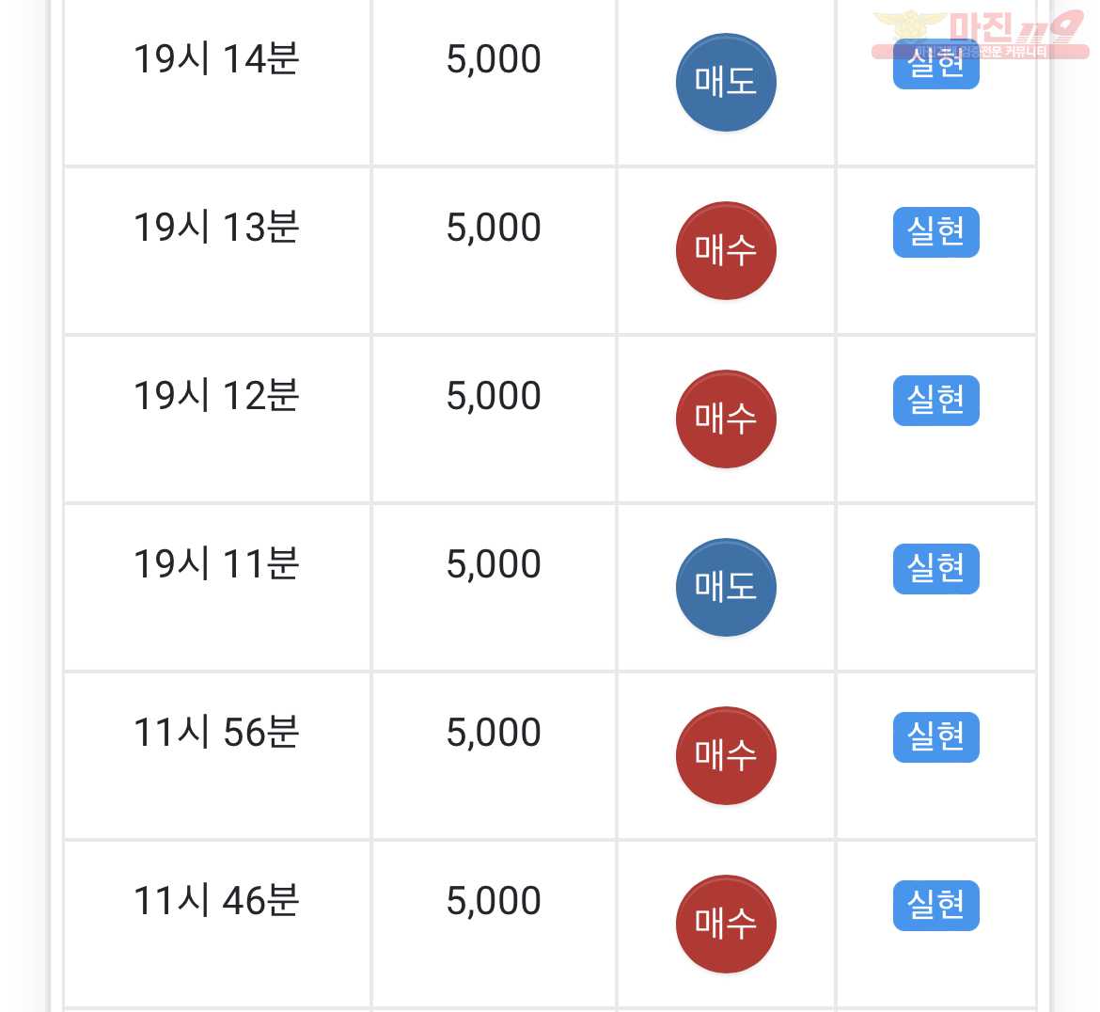1100x1012 pixels.
Task: Click the blue 매도 circle for 19시 11분
Action: (x=726, y=588)
